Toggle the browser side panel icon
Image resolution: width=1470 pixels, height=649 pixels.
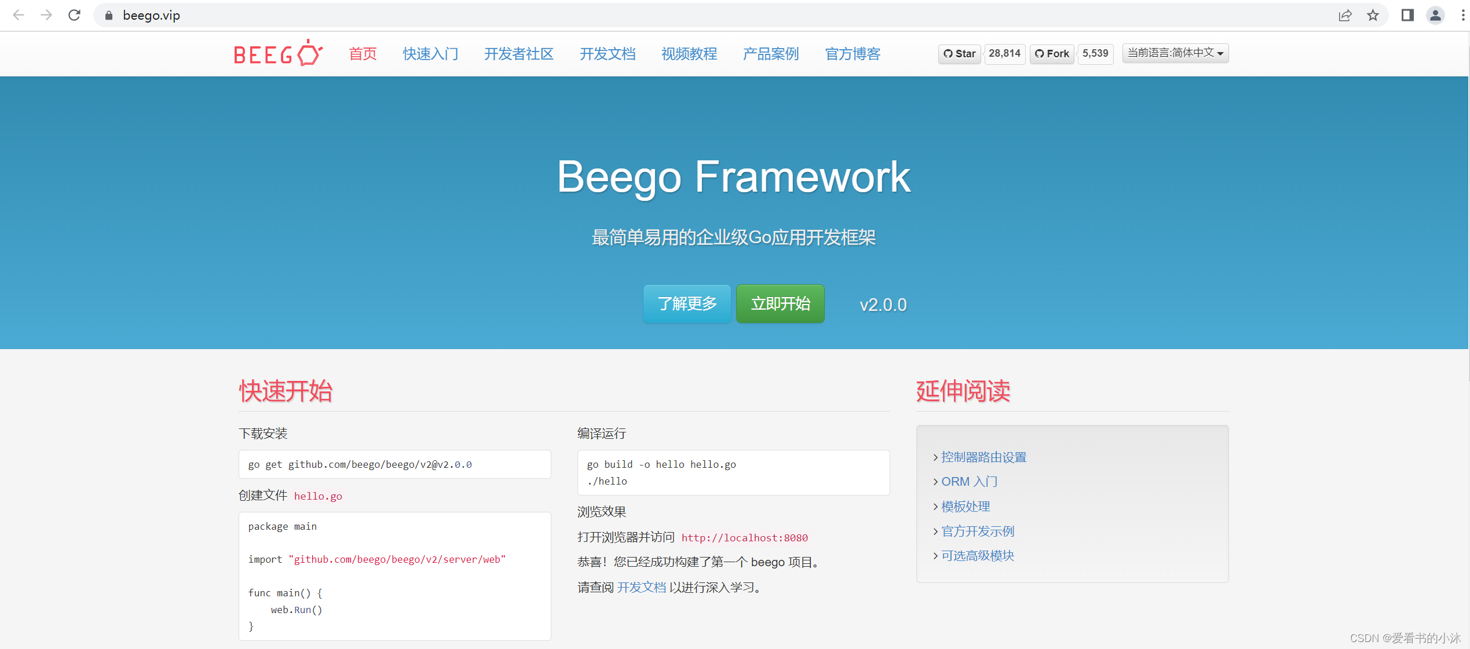1407,16
